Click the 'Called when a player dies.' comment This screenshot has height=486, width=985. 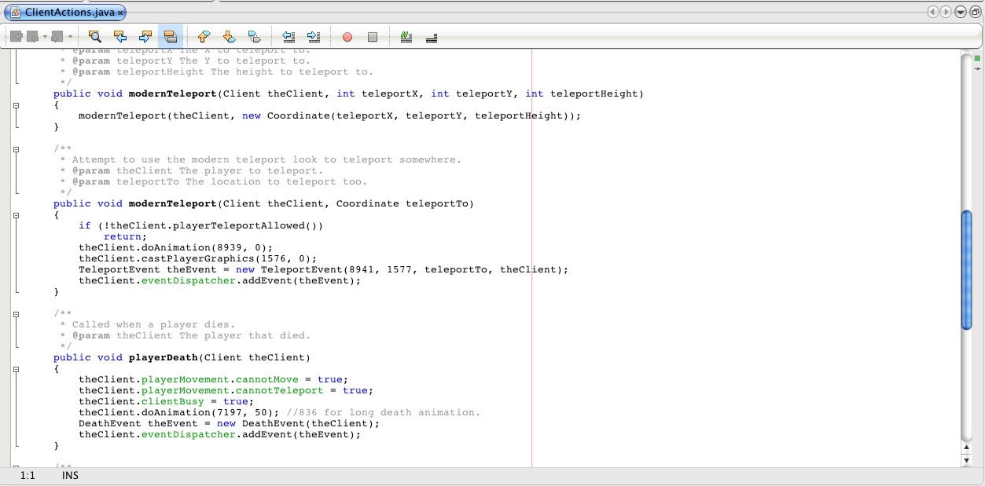tap(153, 324)
